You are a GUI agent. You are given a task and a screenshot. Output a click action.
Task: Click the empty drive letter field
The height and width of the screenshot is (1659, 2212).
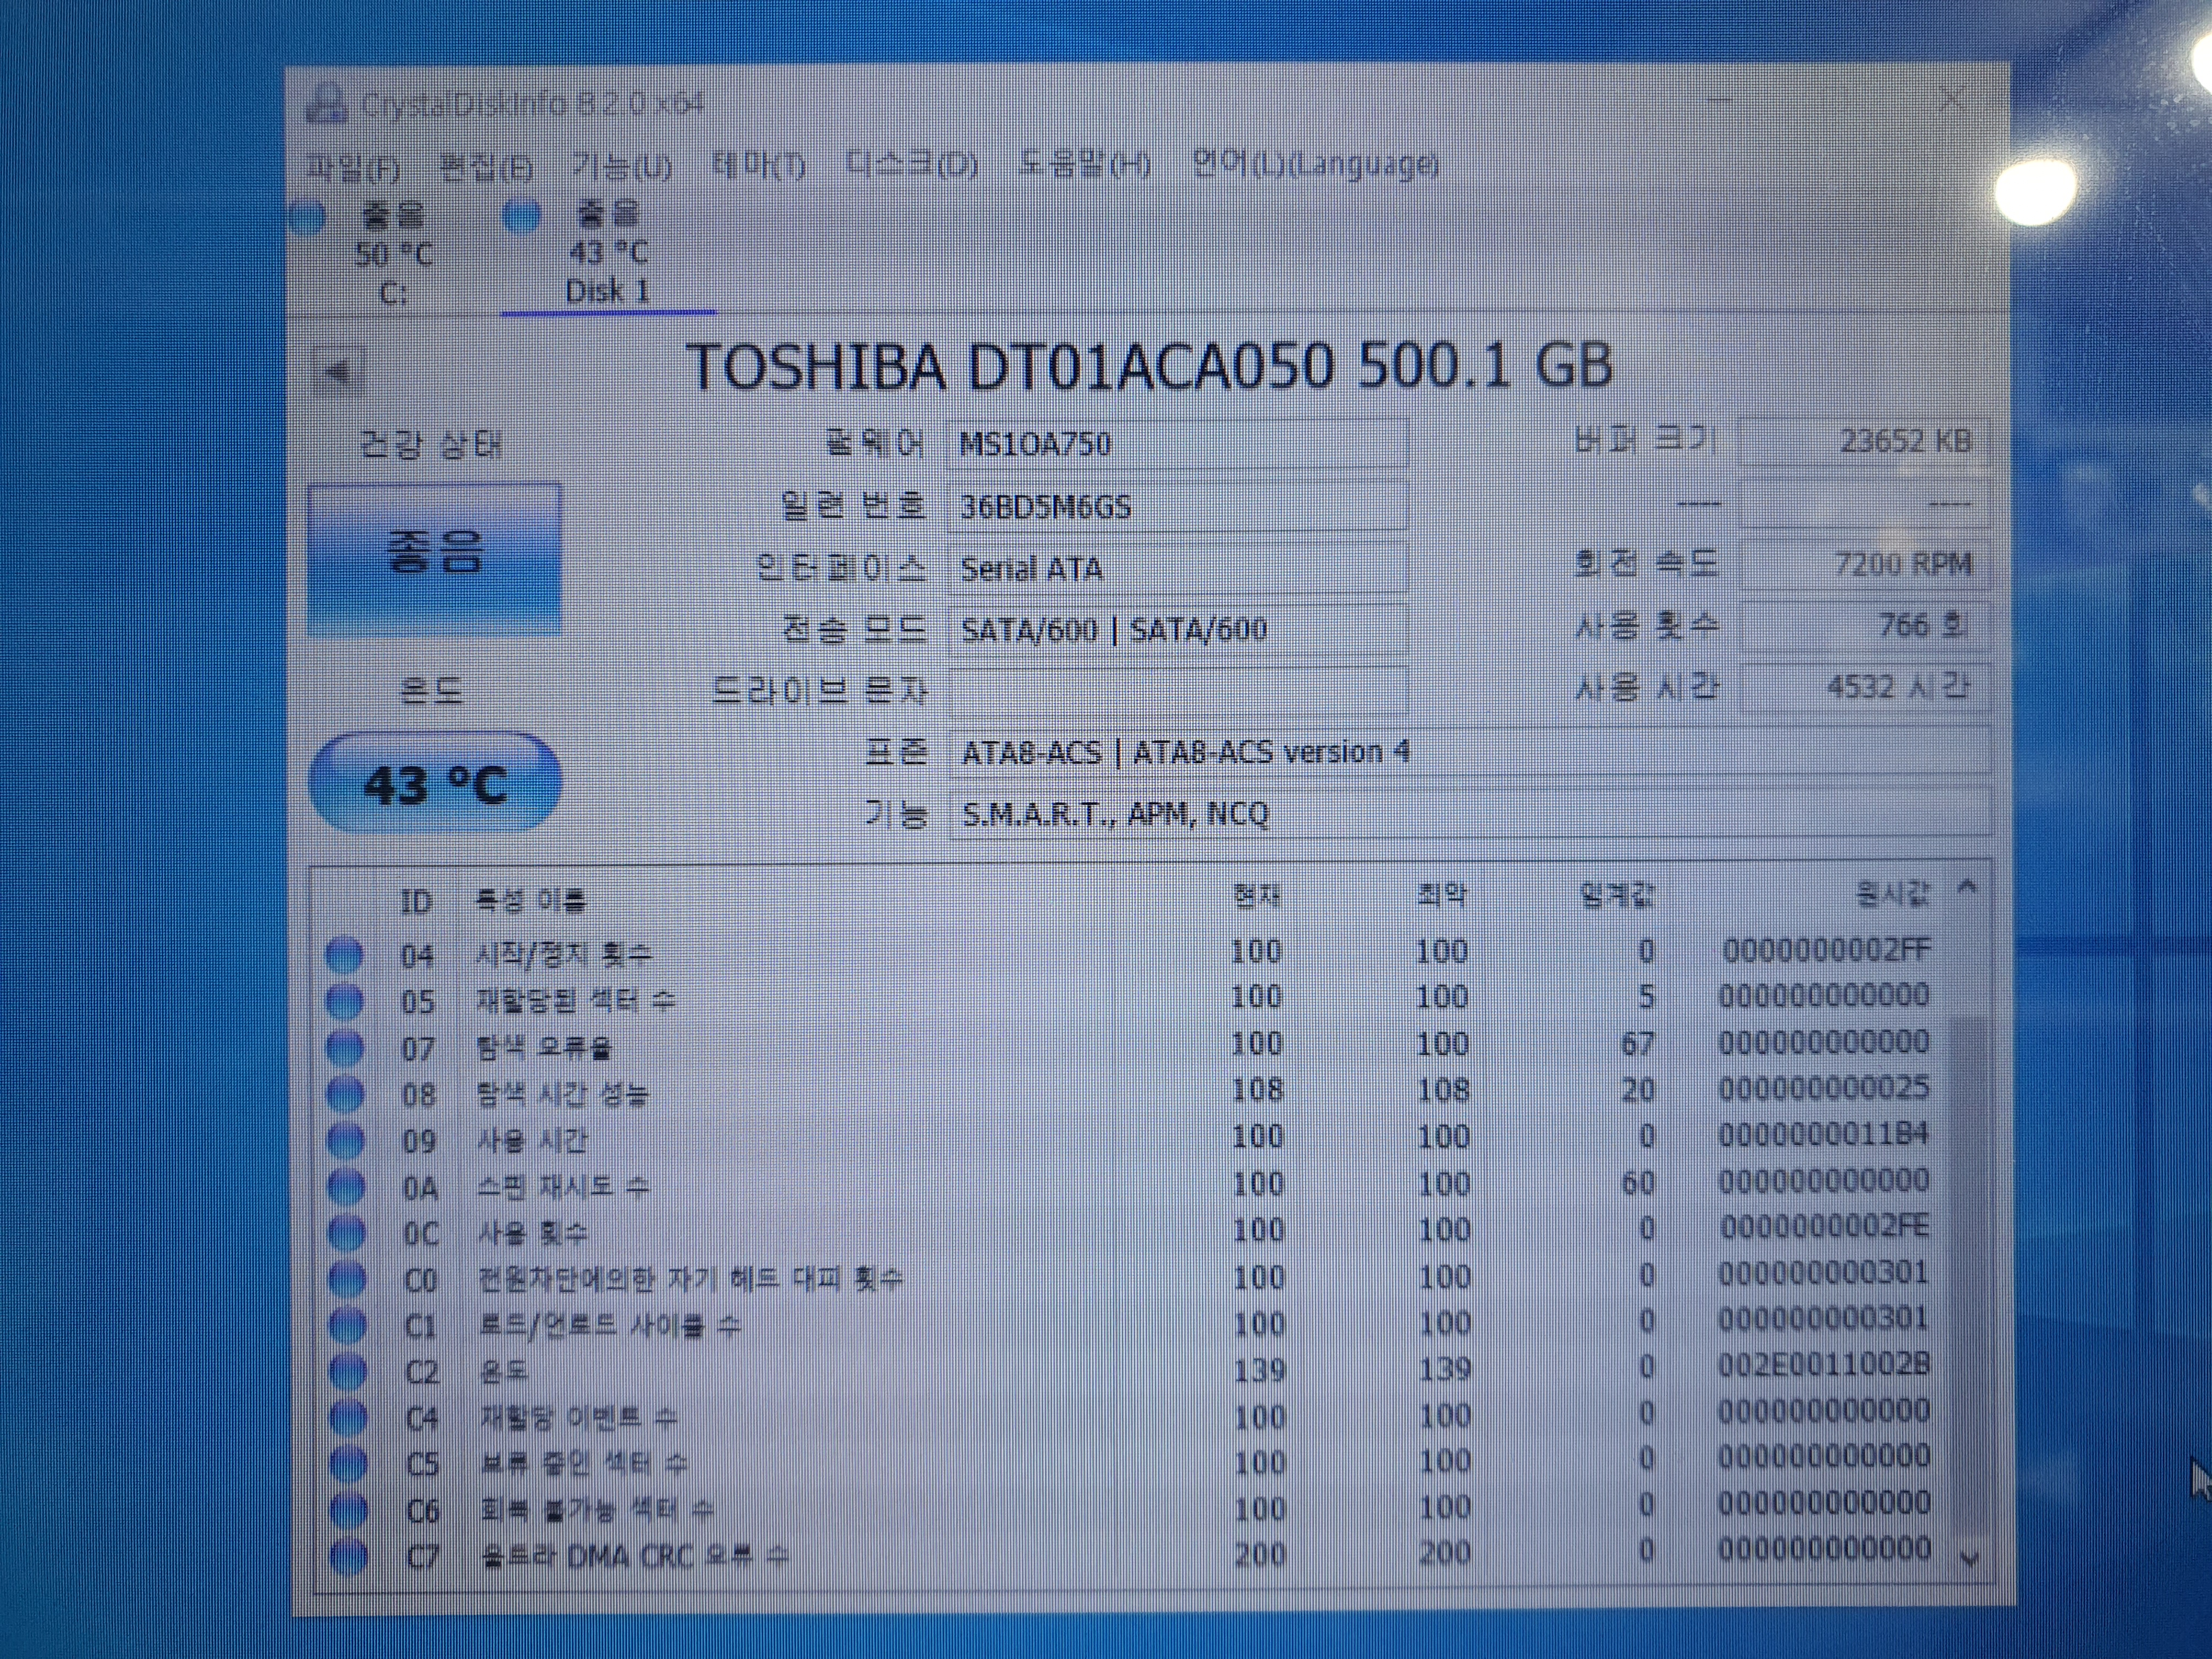coord(1178,691)
